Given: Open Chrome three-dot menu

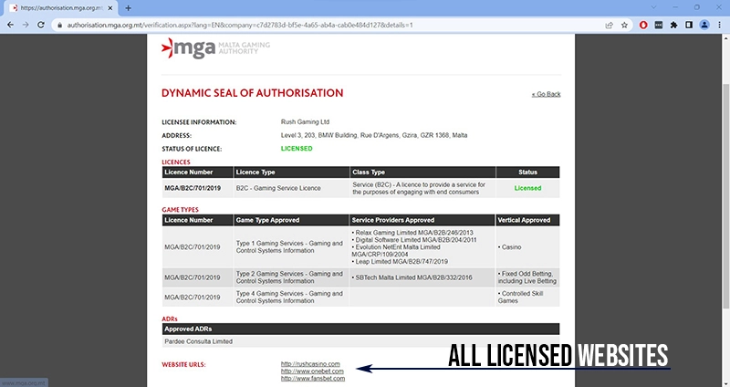Looking at the screenshot, I should 719,26.
